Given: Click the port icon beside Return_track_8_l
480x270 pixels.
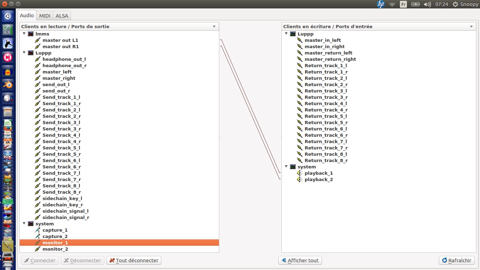Looking at the screenshot, I should [300, 154].
